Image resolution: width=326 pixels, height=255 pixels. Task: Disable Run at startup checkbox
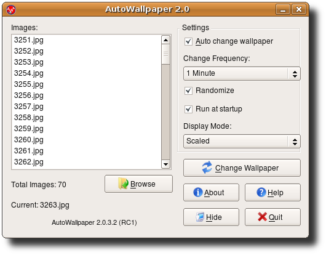click(188, 109)
